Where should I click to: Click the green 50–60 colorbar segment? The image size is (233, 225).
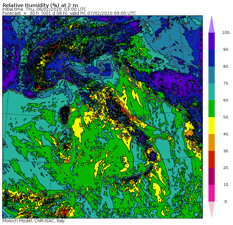tap(212, 109)
